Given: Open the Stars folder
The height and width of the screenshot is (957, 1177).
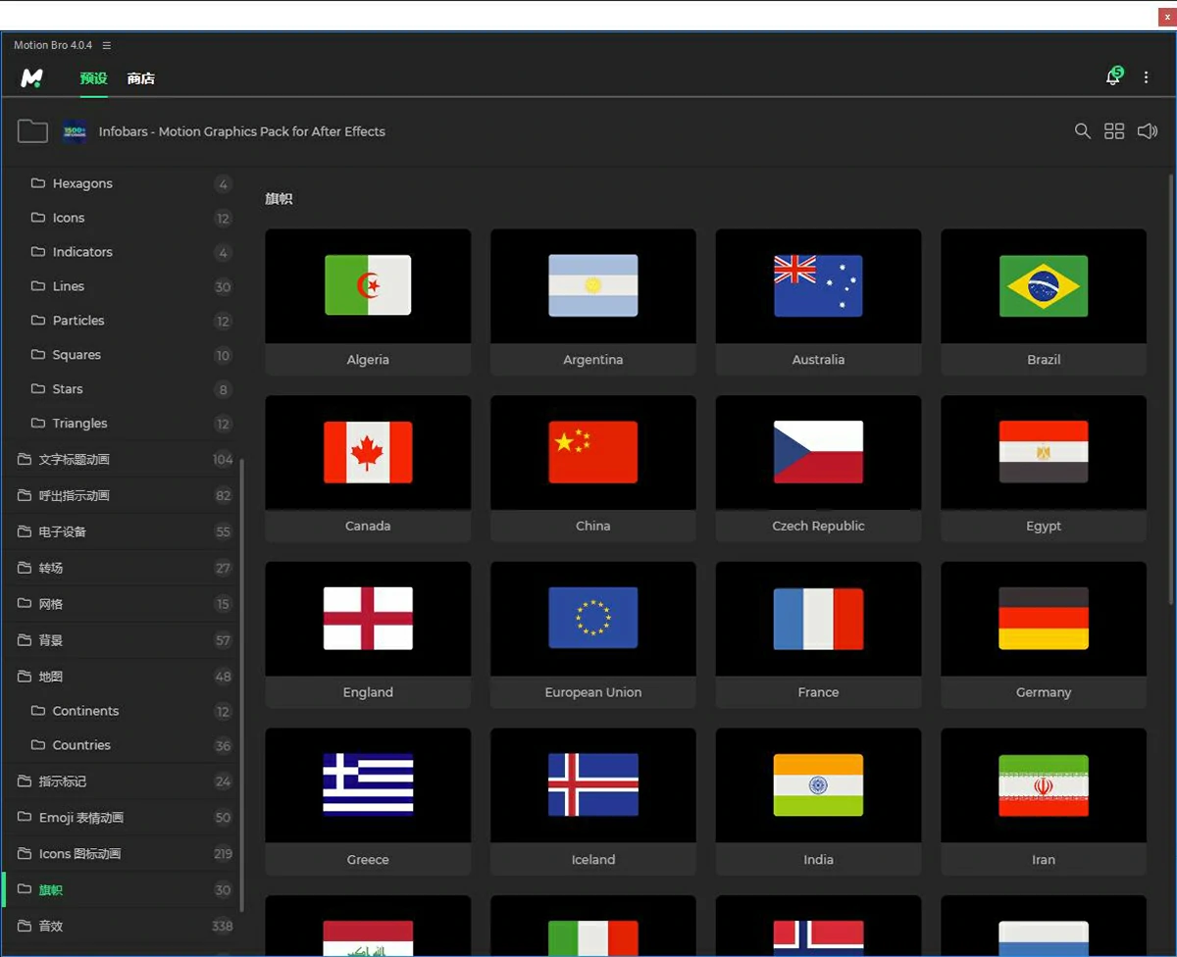Looking at the screenshot, I should click(122, 389).
